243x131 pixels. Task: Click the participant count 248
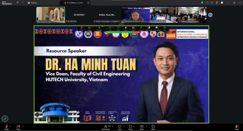click(109, 126)
